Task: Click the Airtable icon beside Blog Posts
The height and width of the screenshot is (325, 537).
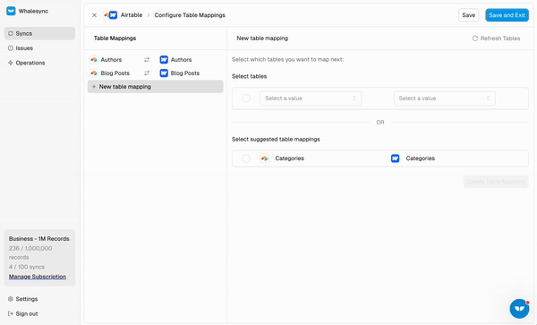Action: (94, 73)
